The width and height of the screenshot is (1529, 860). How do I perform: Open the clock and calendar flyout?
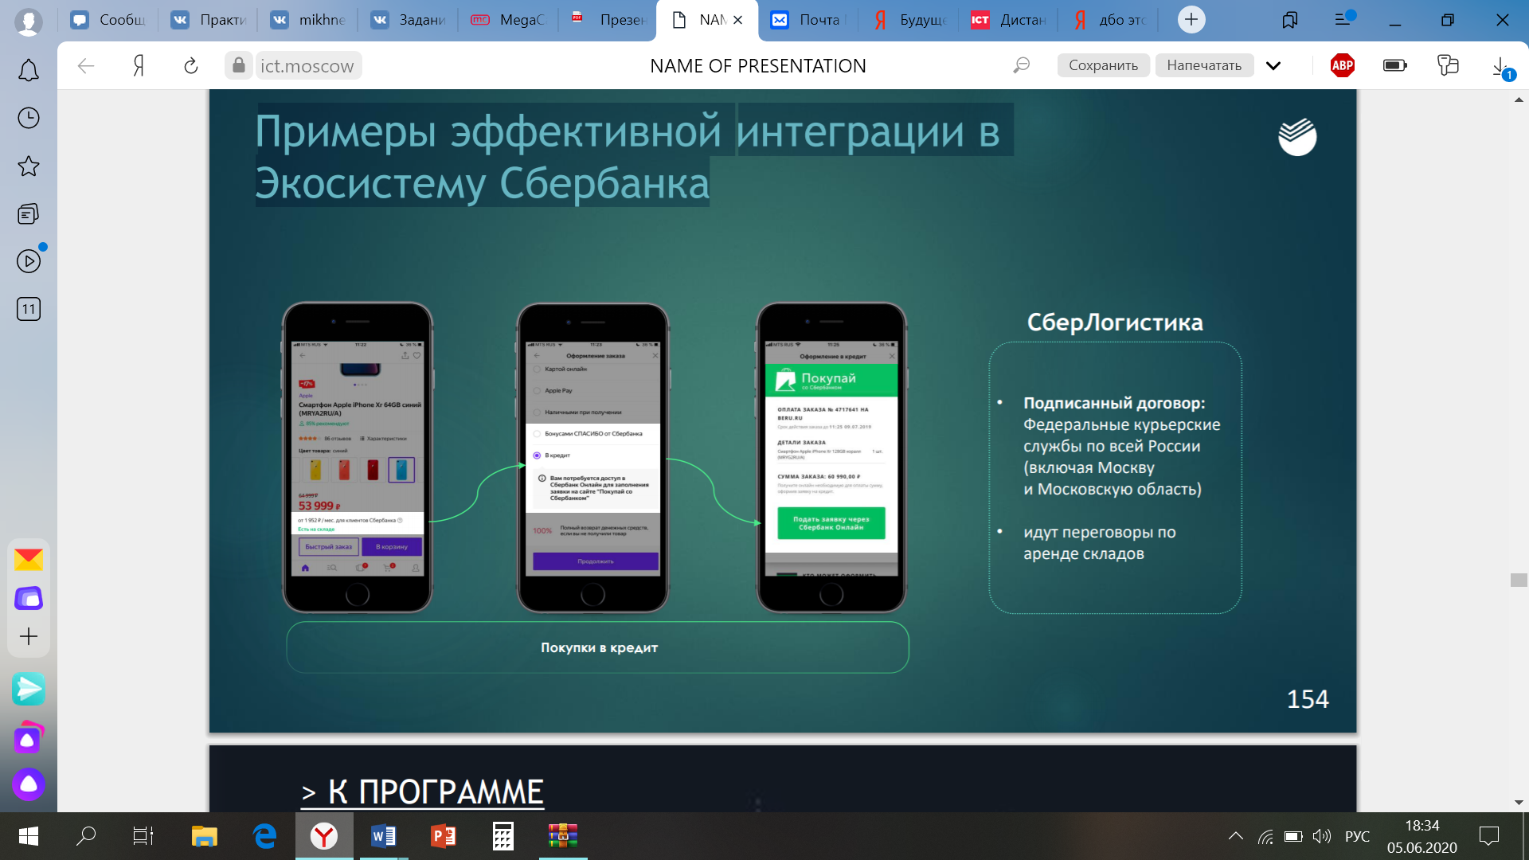pyautogui.click(x=1422, y=836)
